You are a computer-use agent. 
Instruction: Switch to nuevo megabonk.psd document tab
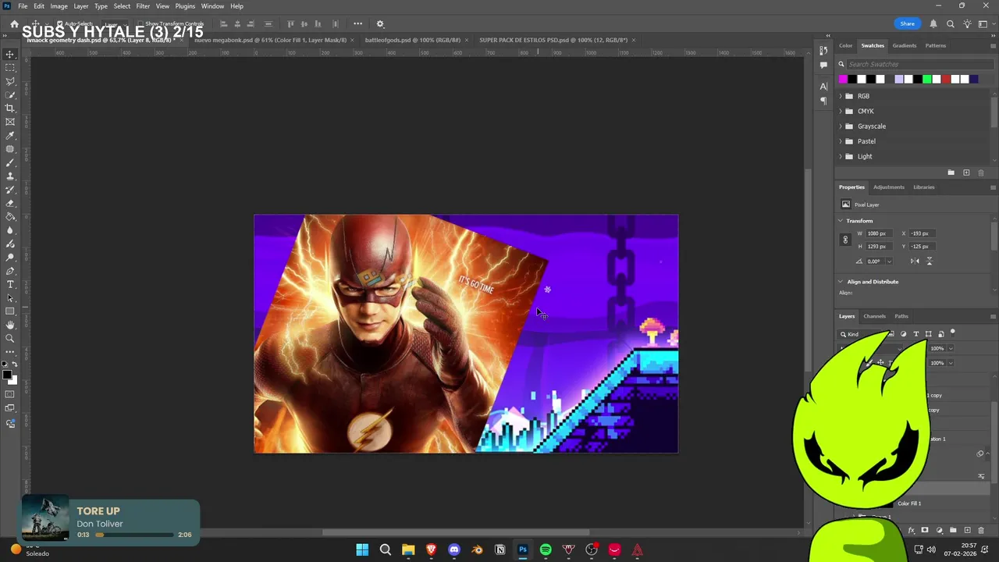(x=270, y=40)
